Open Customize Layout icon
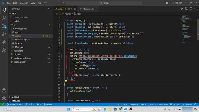 click(181, 3)
